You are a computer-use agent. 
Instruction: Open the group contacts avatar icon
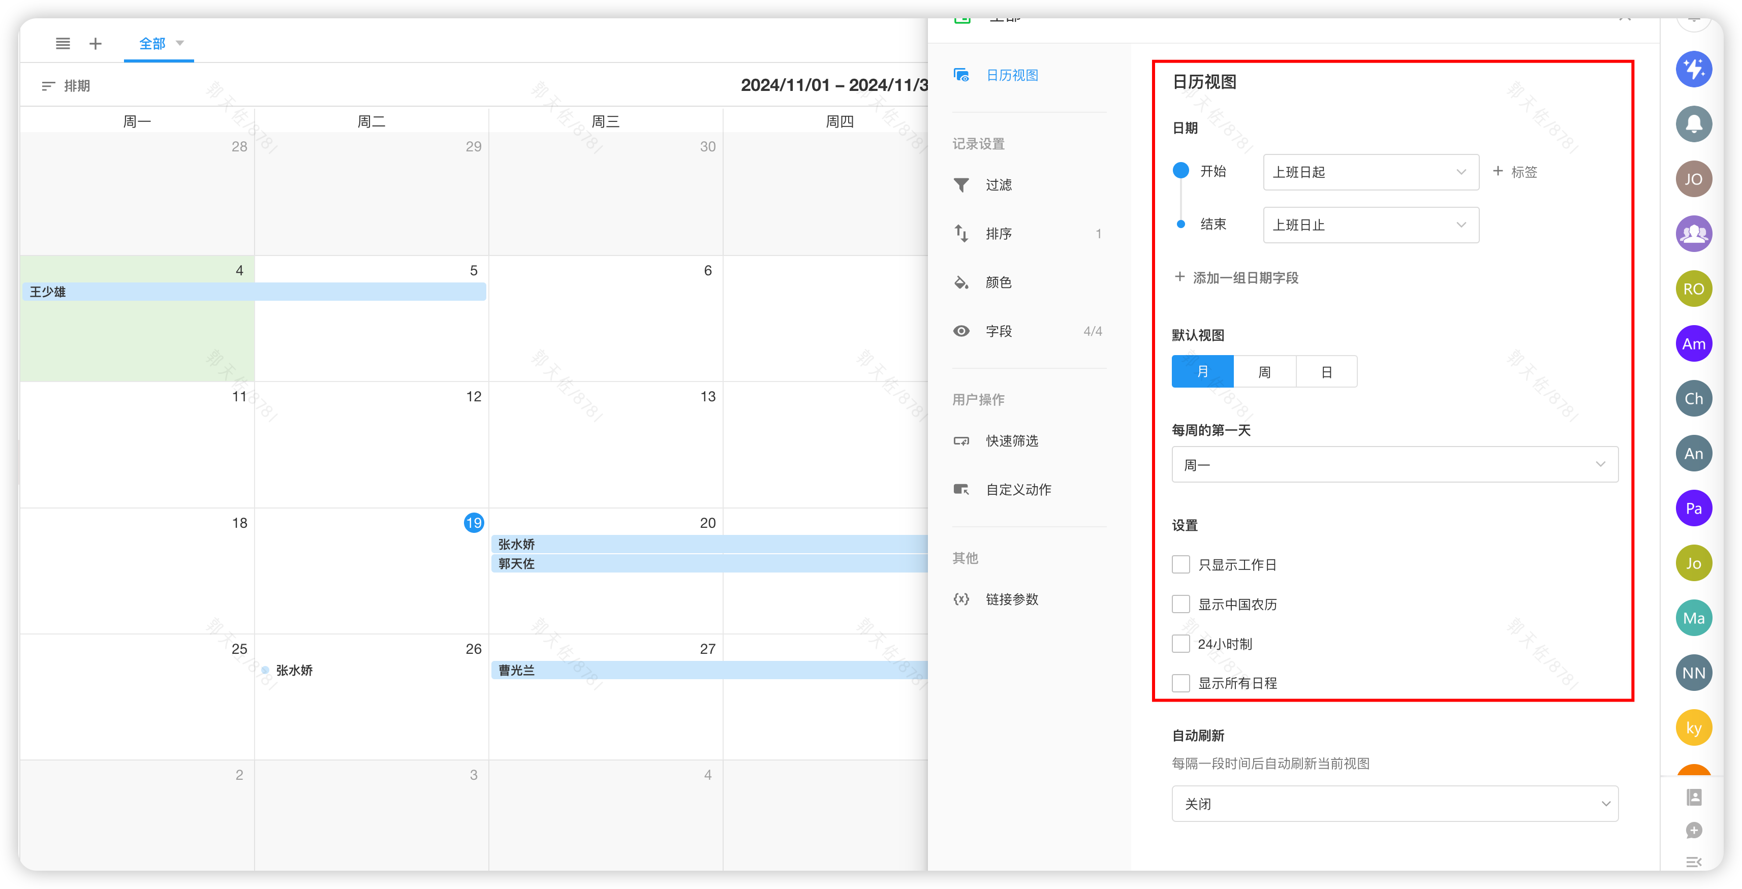(1693, 233)
